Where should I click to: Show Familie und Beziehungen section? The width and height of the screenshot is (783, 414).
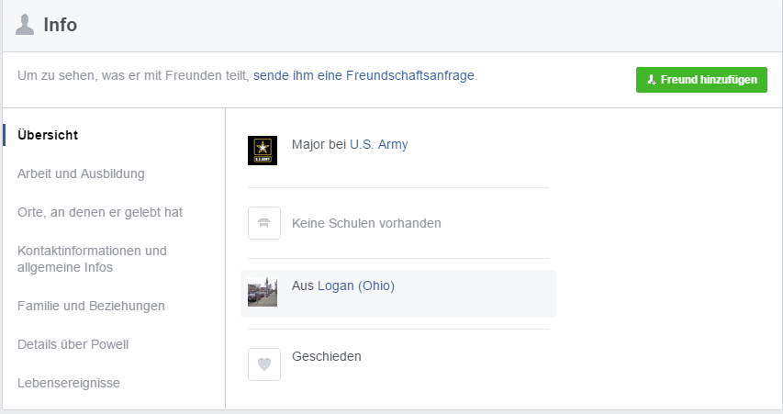click(91, 306)
